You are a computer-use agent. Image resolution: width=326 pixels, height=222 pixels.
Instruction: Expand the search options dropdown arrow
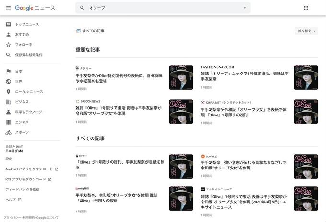point(244,8)
